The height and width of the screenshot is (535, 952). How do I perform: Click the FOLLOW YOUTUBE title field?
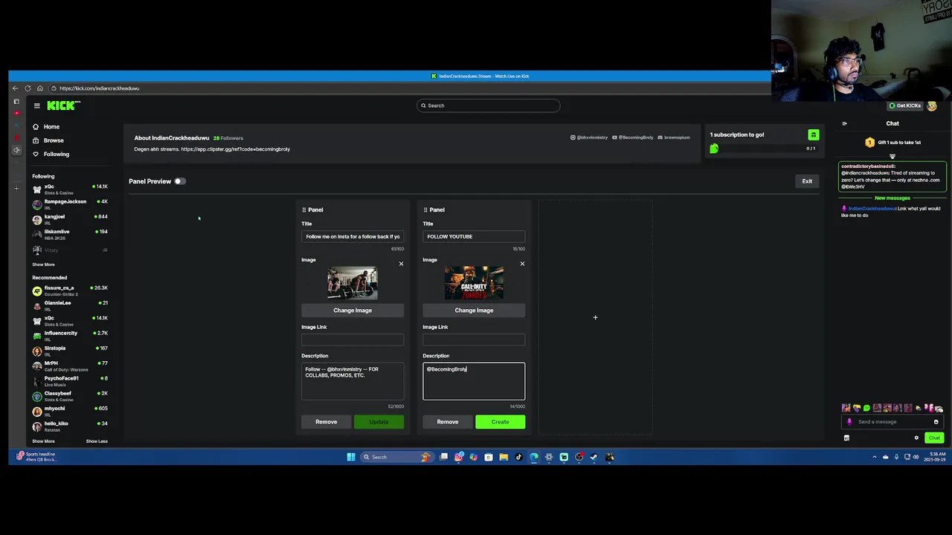pos(474,236)
